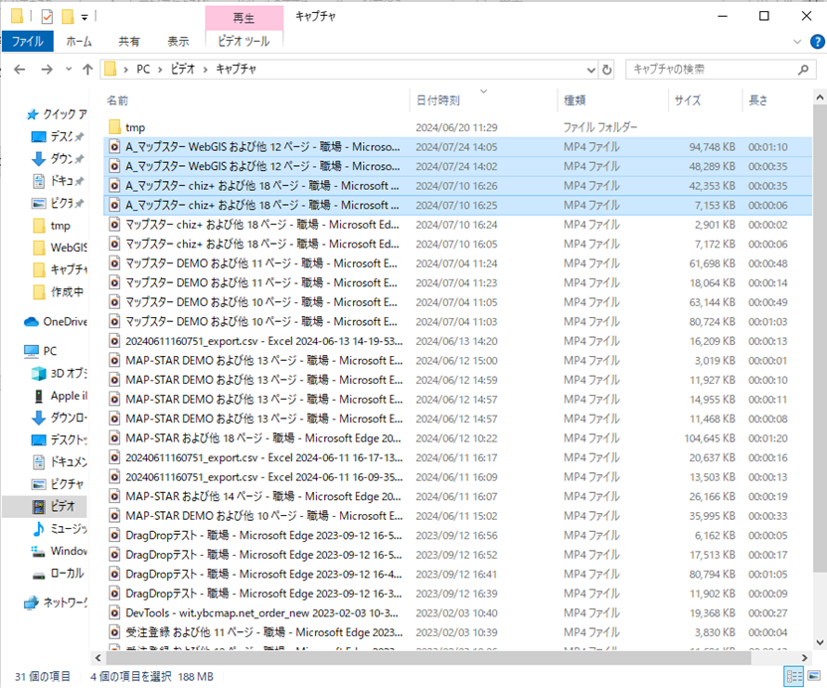Open the 作成中 folder in the sidebar
The image size is (827, 688).
[58, 291]
